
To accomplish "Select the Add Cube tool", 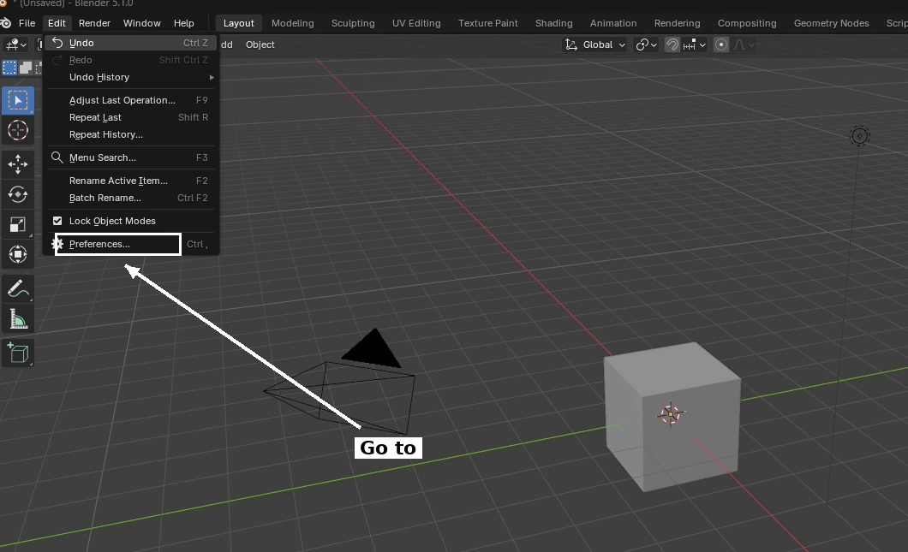I will pos(18,353).
